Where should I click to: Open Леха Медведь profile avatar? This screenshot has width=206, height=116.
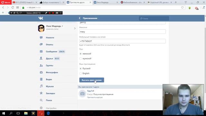click(x=41, y=28)
